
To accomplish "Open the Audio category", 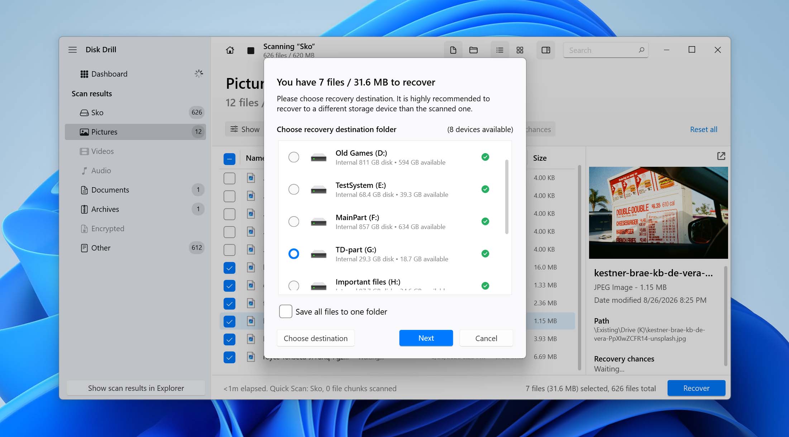I will 135,171.
